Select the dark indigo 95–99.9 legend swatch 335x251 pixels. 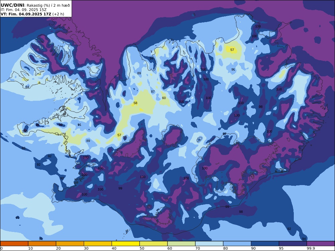point(293,244)
